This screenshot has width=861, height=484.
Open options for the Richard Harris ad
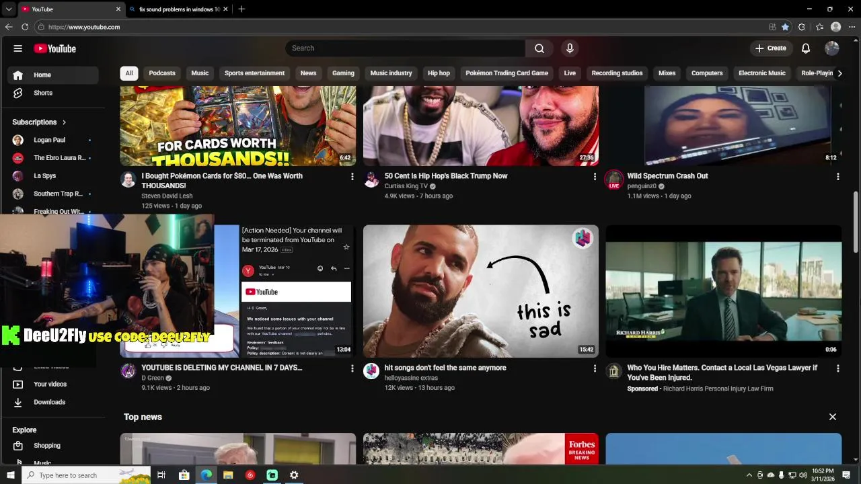(x=837, y=368)
